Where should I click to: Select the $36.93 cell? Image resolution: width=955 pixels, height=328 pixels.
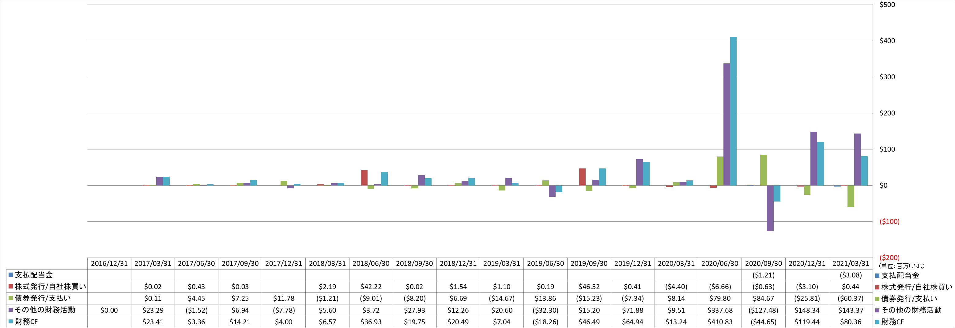(371, 322)
